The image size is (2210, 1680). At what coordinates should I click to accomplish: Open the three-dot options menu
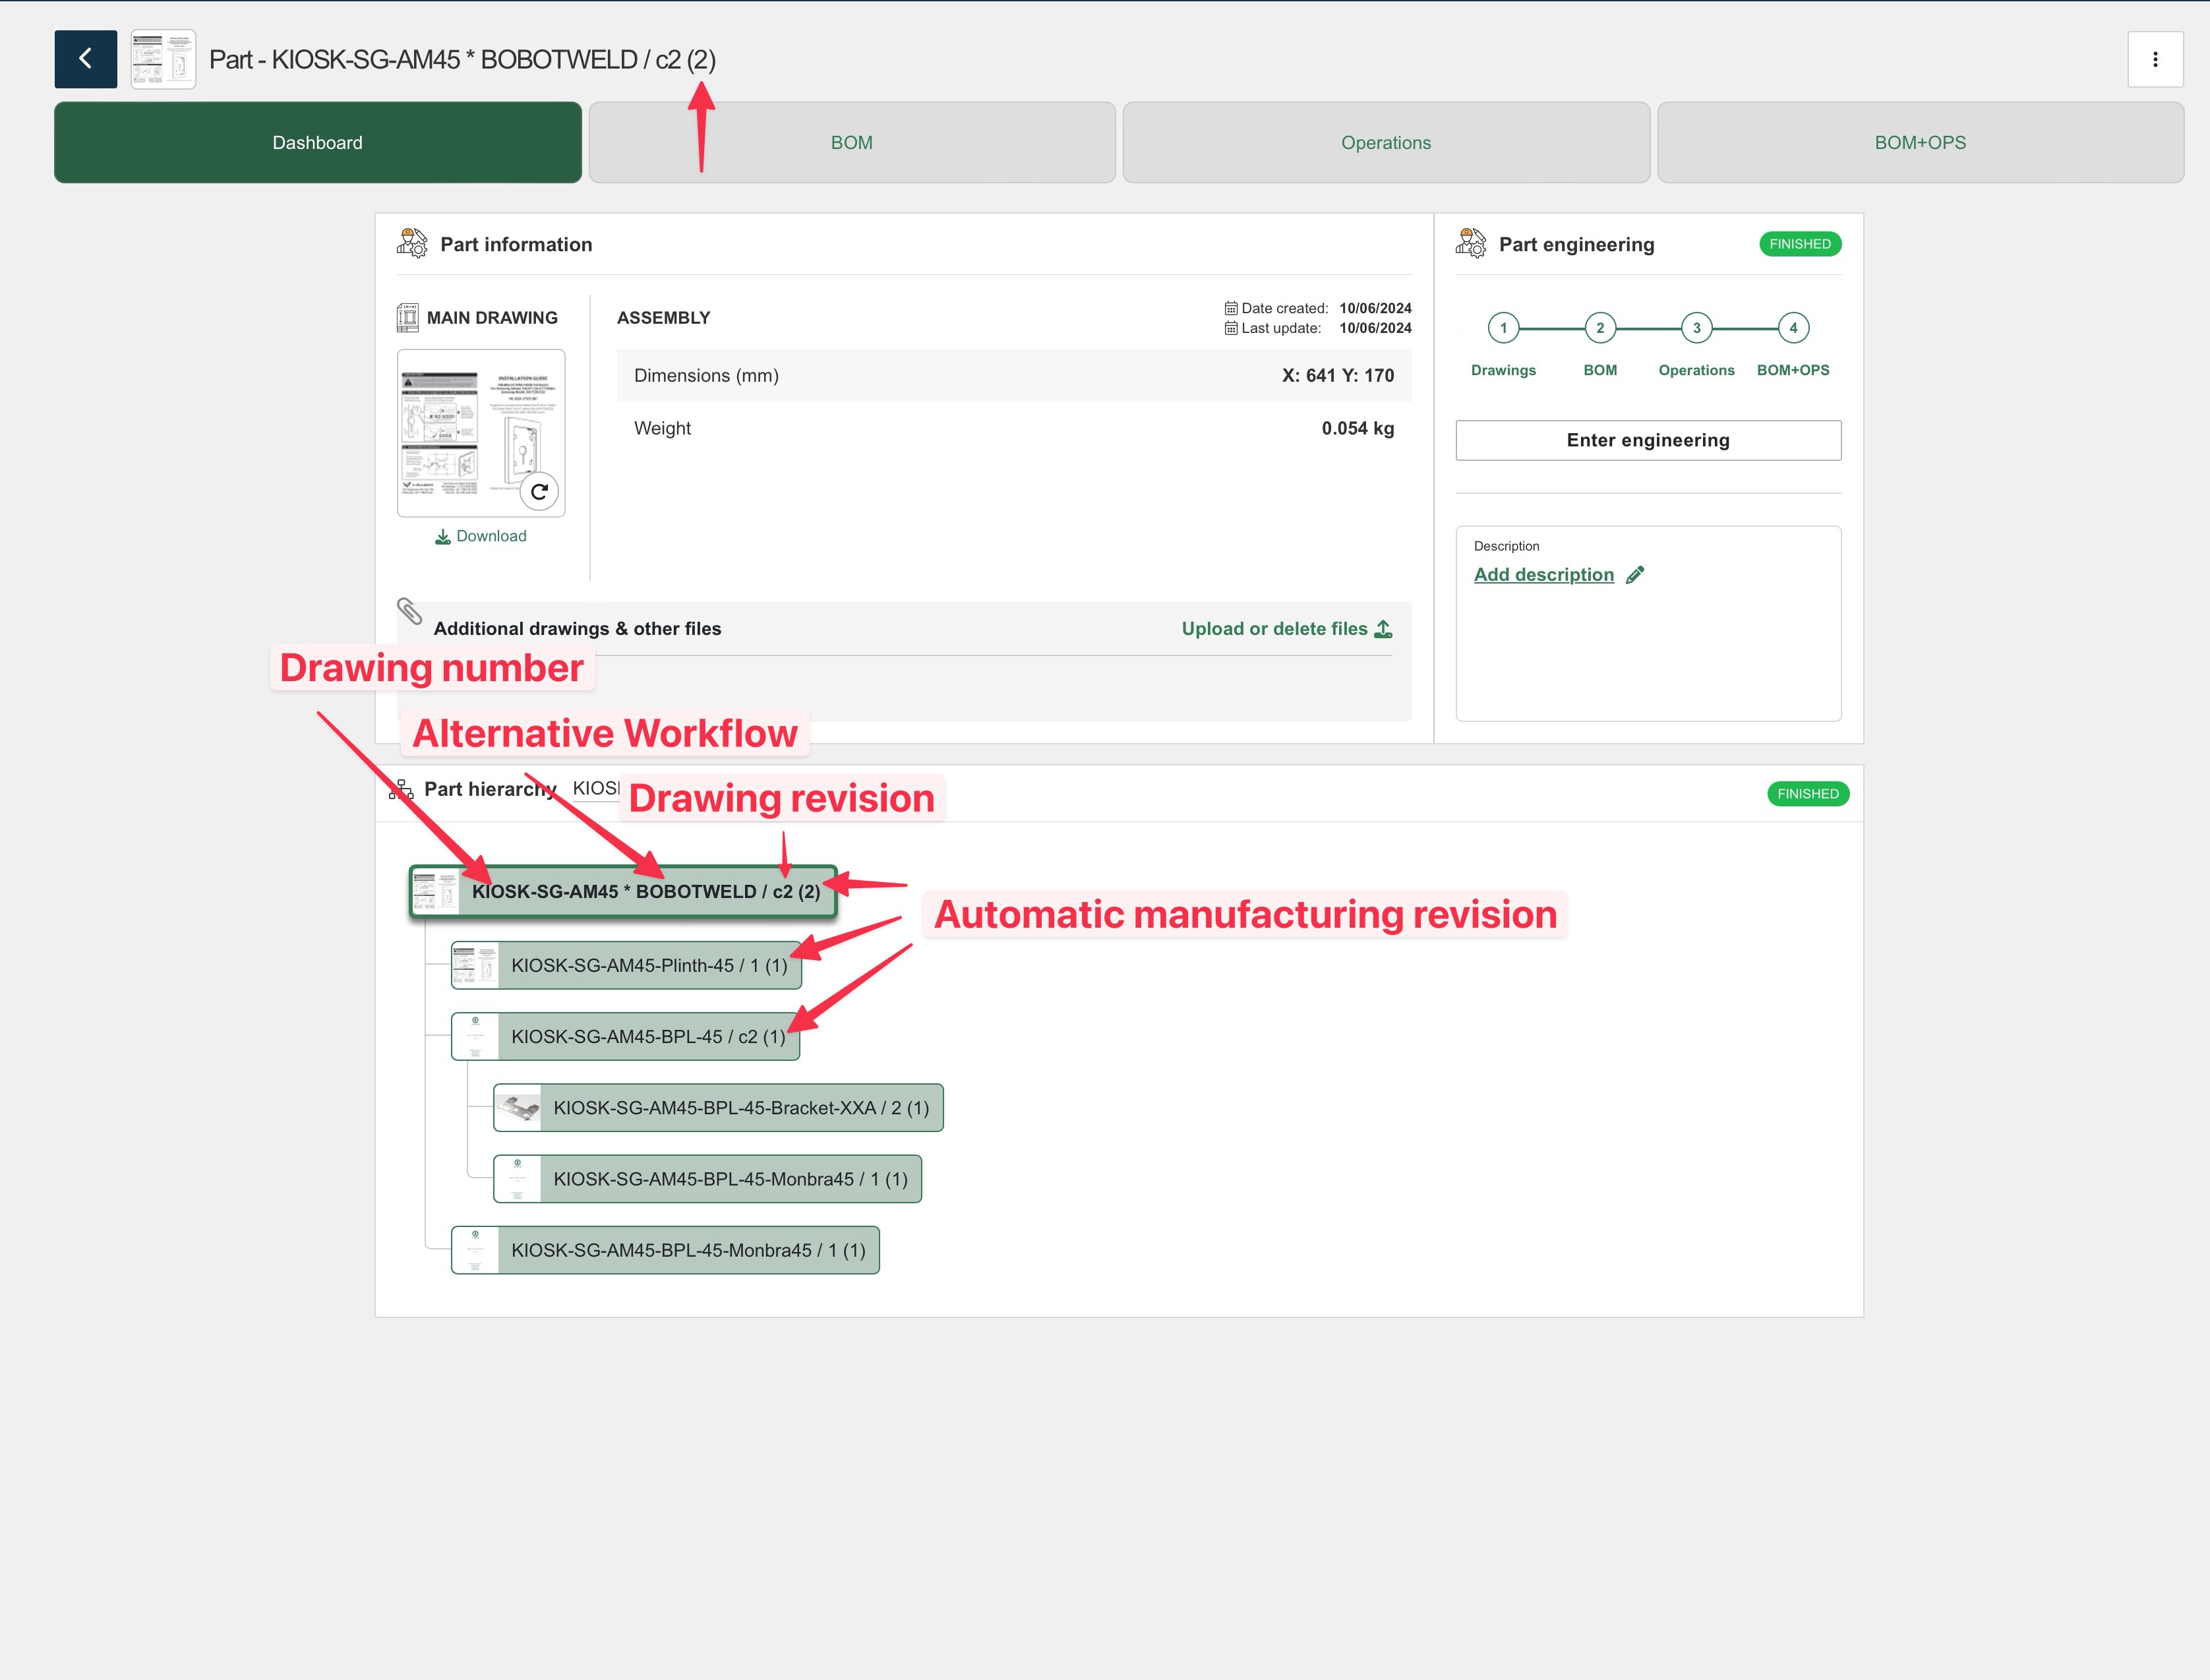pyautogui.click(x=2154, y=59)
